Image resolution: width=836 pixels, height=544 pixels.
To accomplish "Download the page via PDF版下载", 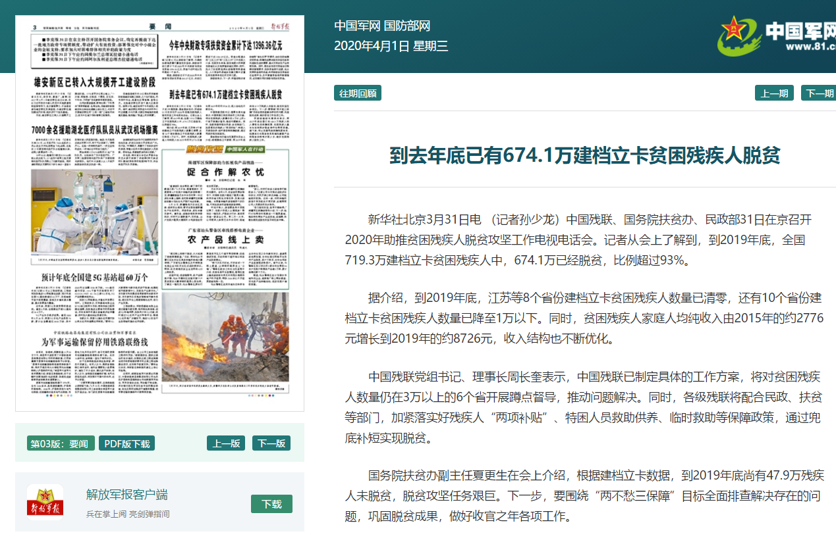I will pos(126,443).
